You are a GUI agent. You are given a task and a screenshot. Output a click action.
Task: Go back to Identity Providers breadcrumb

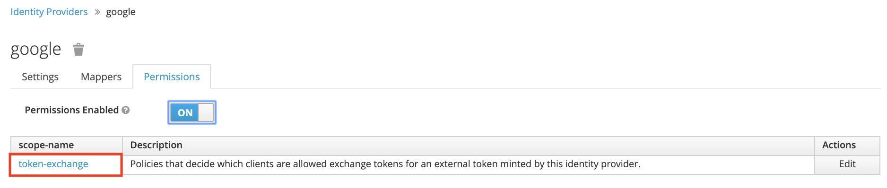coord(49,12)
